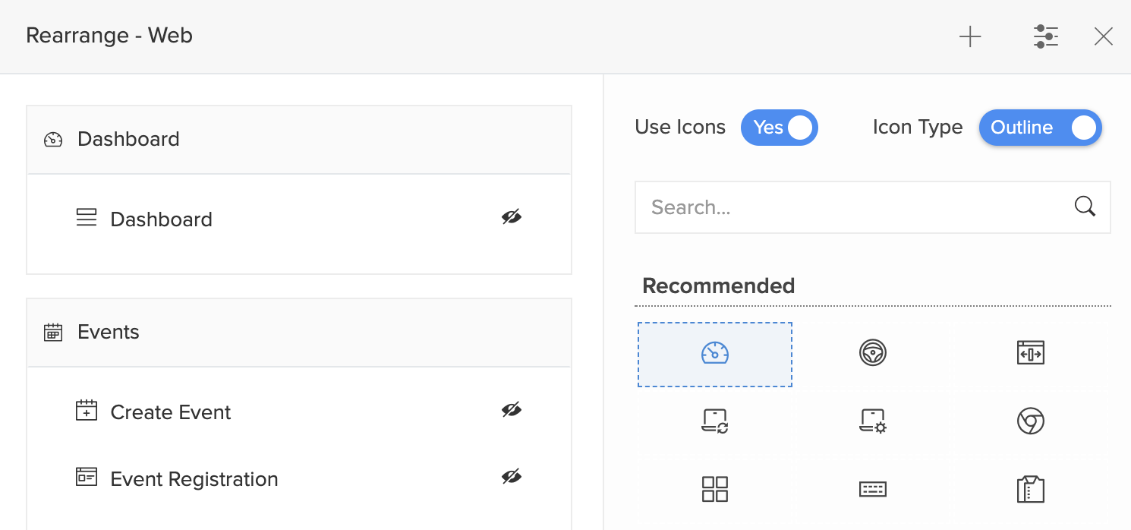Click the magnifier search icon

[1085, 207]
